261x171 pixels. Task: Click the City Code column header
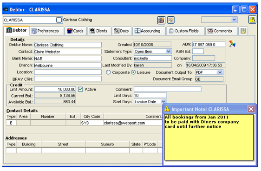click(x=92, y=116)
